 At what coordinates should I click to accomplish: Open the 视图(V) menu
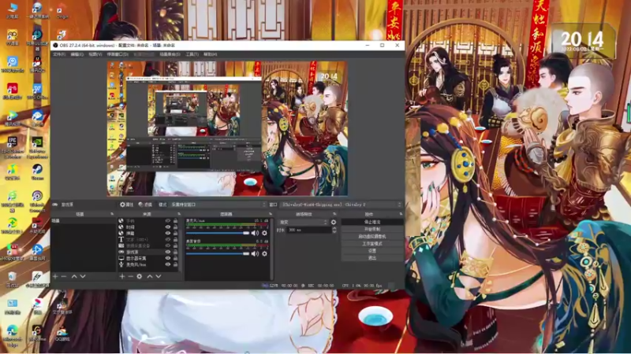[95, 54]
